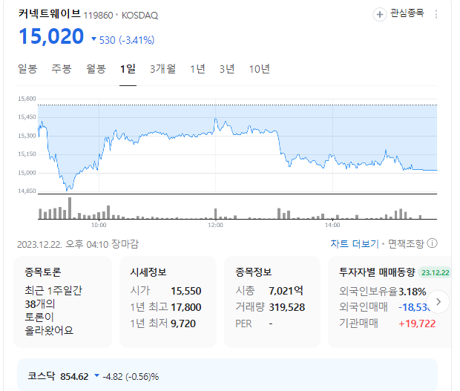Switch to the 월봉 monthly candle tab
Image resolution: width=460 pixels, height=391 pixels.
tap(96, 69)
